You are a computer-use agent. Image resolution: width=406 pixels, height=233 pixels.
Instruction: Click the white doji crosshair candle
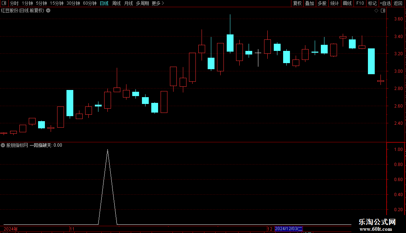[258, 53]
